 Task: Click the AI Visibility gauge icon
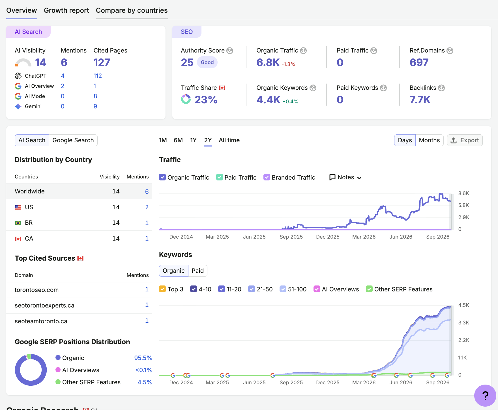click(23, 63)
